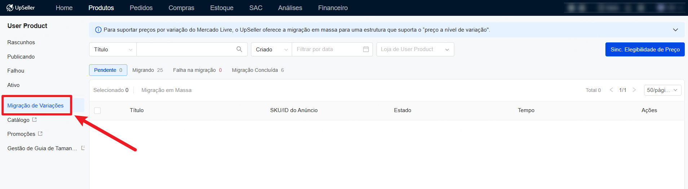The image size is (688, 189).
Task: Click the calendar icon in the date filter
Action: pyautogui.click(x=366, y=49)
